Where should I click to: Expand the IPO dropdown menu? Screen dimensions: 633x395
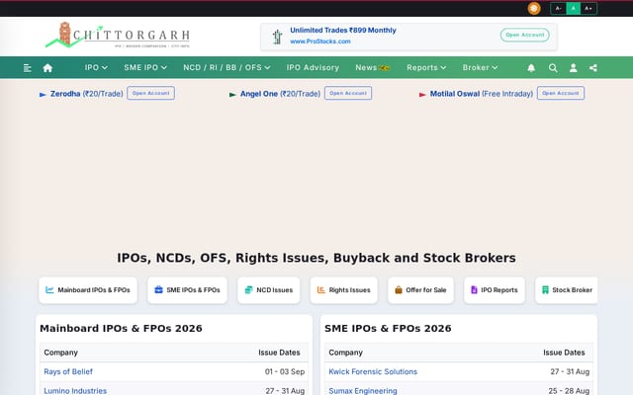point(96,68)
